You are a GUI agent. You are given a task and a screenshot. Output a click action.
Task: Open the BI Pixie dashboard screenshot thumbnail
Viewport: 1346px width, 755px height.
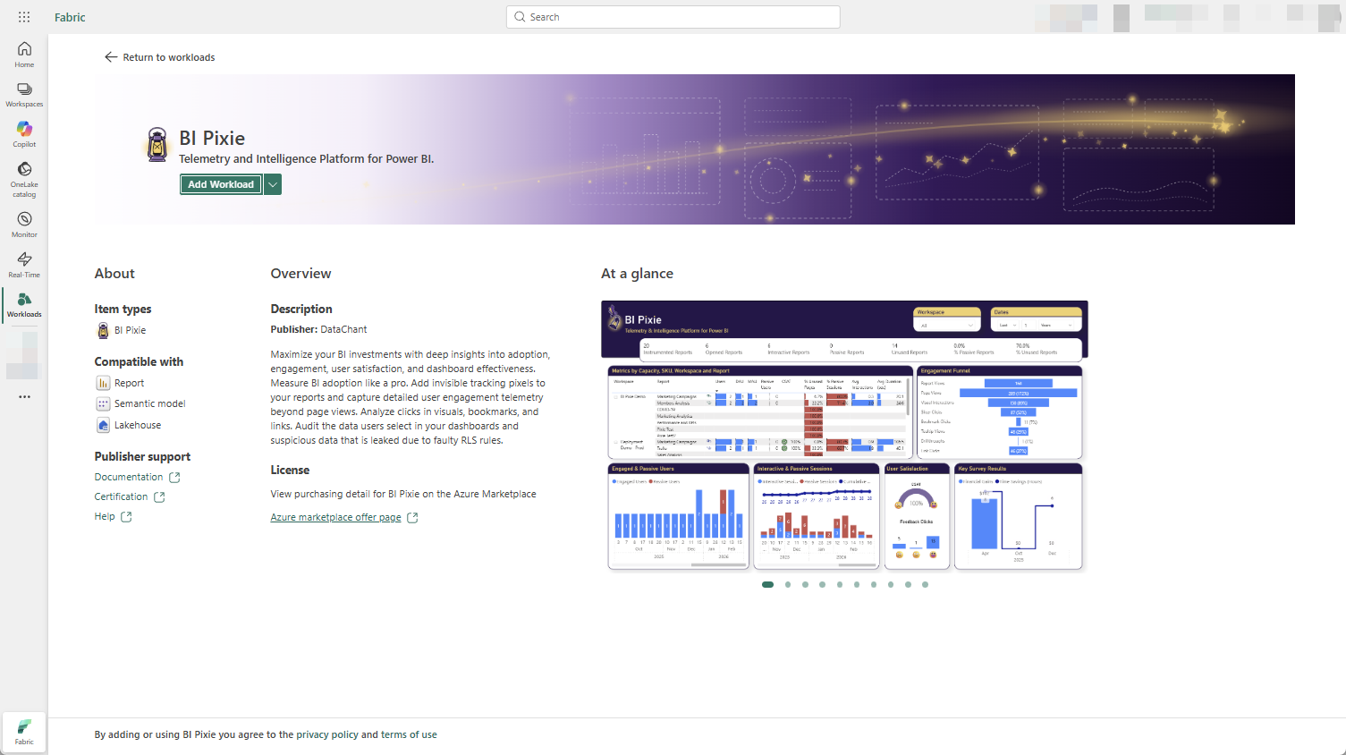(x=844, y=436)
